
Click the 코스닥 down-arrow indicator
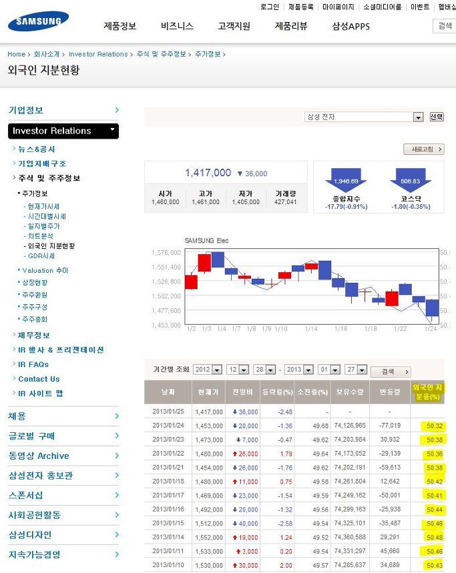point(411,181)
